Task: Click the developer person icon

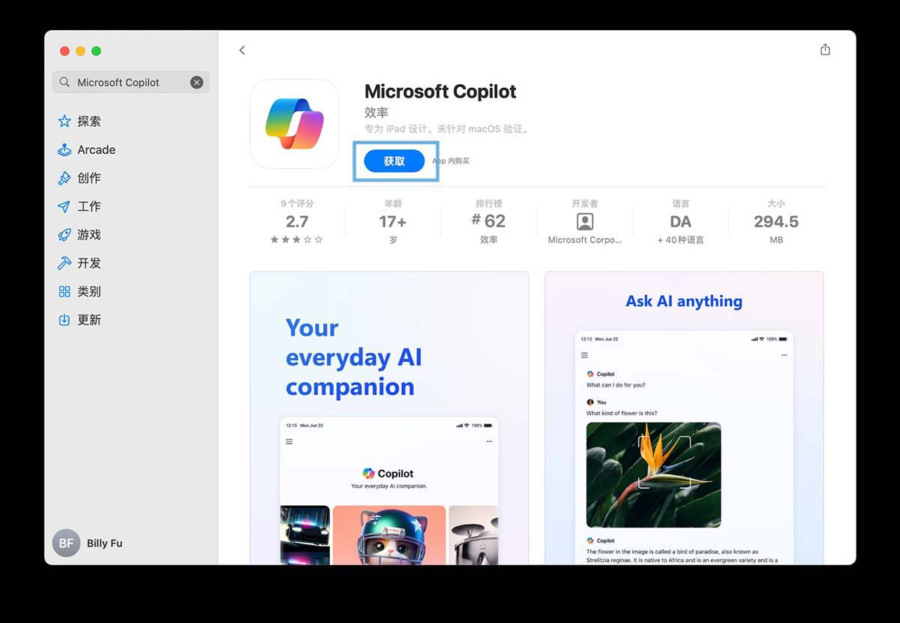Action: pos(585,221)
